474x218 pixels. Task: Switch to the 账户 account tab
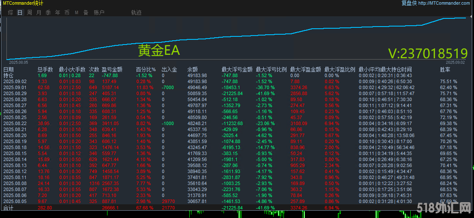click(99, 13)
